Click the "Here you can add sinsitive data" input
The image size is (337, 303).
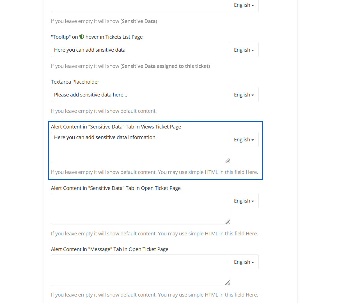pos(140,50)
